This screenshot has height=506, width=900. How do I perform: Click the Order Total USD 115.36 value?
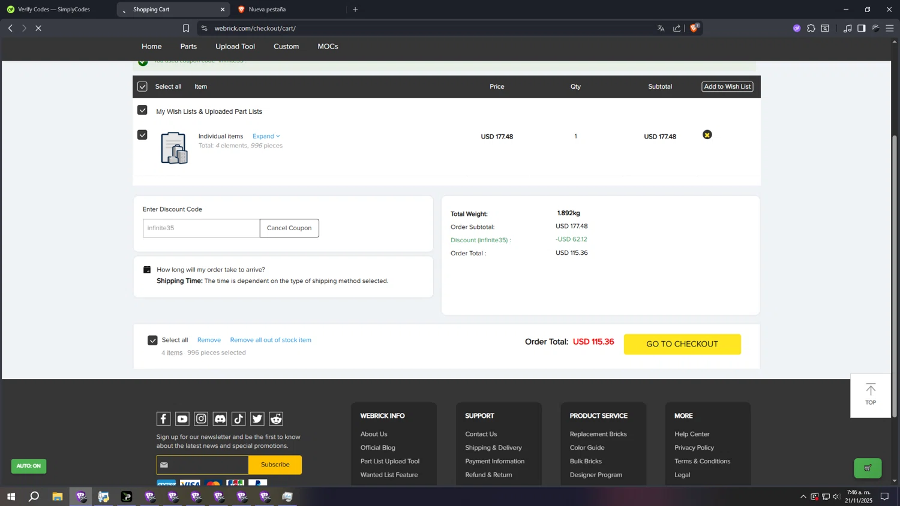coord(593,342)
